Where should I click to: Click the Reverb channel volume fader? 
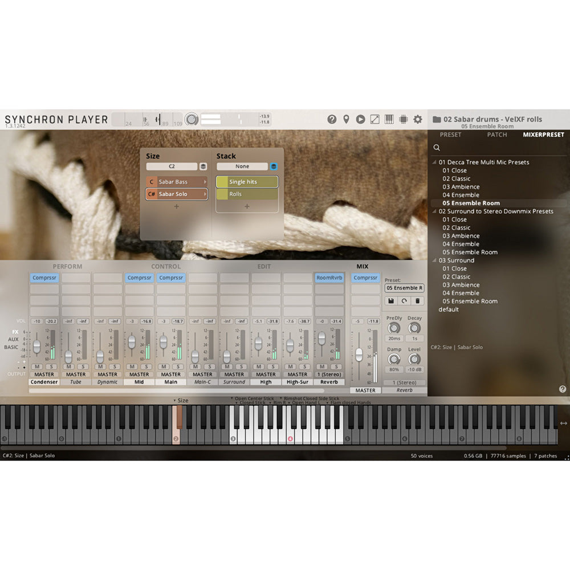[x=321, y=339]
